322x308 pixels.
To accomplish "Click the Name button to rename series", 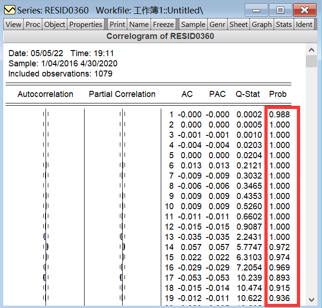I will point(139,25).
